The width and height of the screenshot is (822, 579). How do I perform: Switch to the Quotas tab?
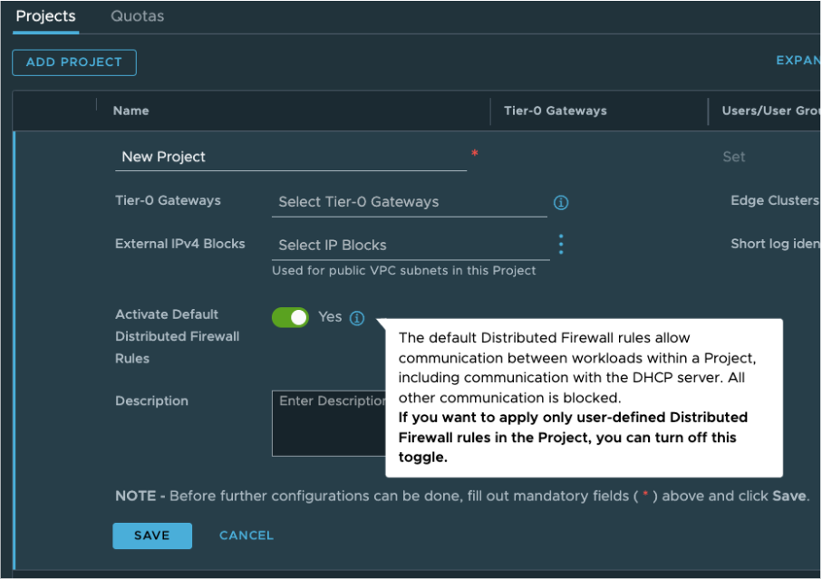(x=137, y=16)
